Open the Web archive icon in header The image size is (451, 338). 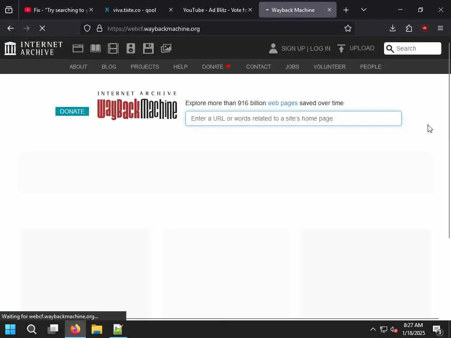(x=78, y=48)
